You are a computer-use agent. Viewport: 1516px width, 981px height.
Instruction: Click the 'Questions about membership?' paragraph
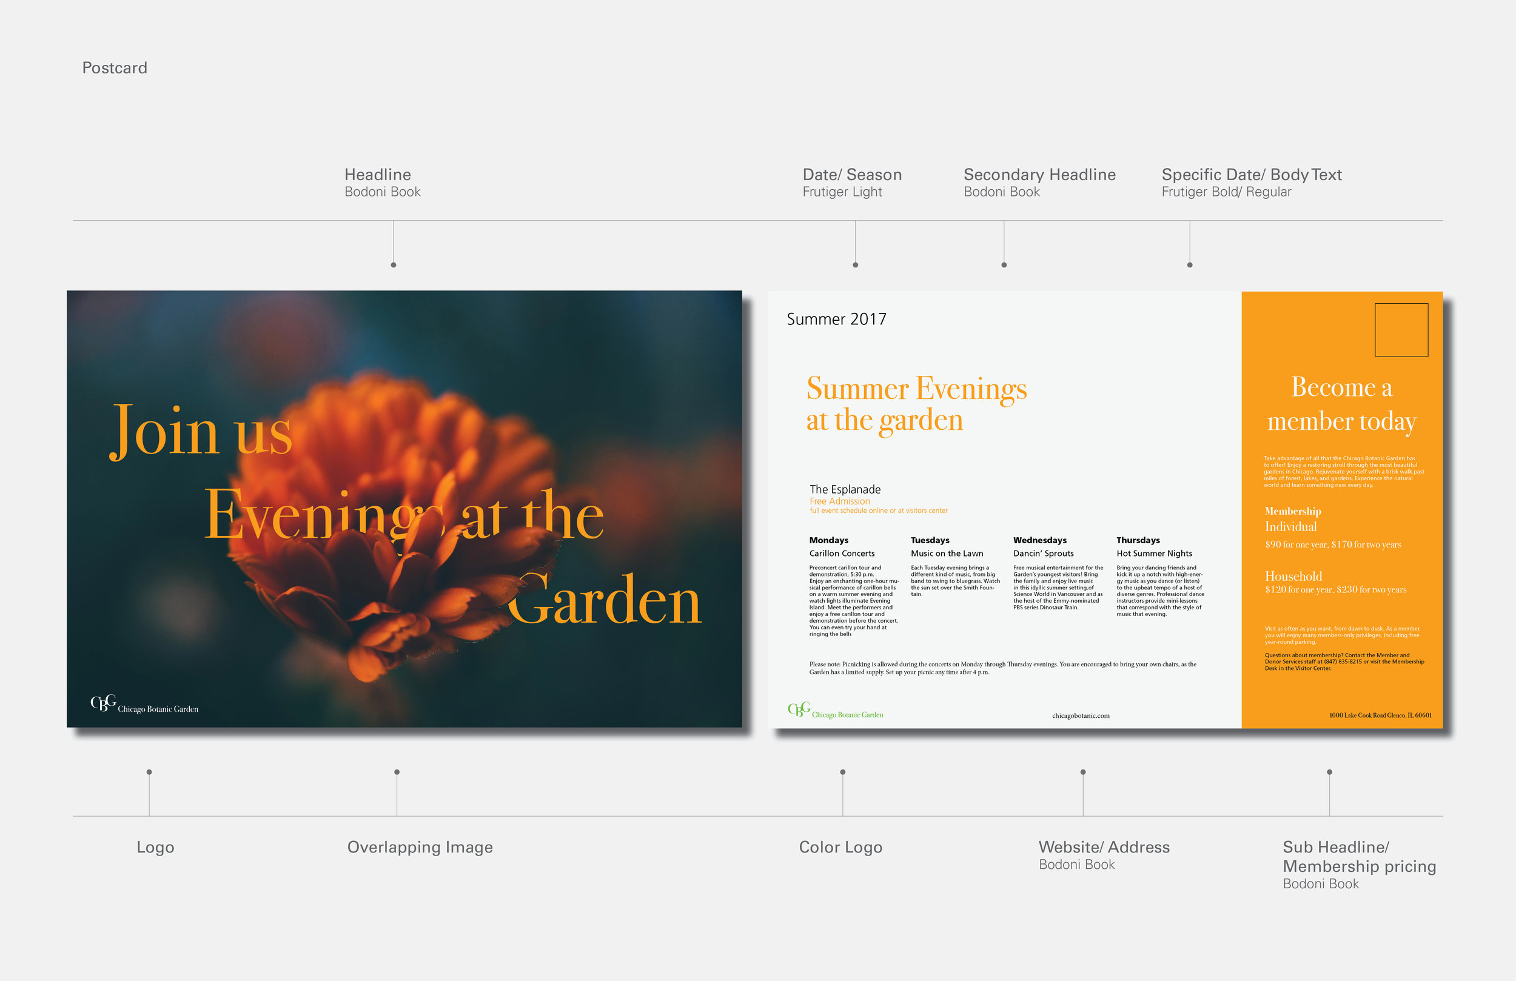1344,662
